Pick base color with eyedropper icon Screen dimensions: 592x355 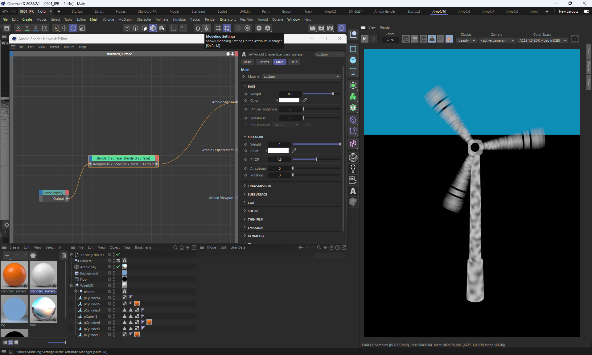[305, 100]
